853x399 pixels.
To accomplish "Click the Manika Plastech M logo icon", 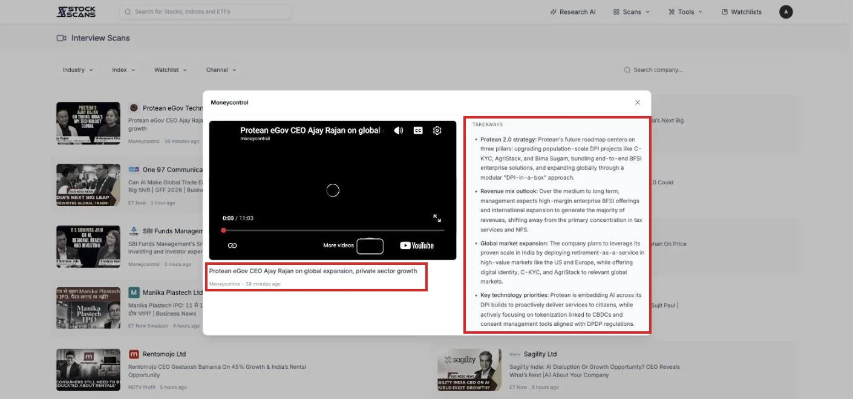I will tap(134, 293).
